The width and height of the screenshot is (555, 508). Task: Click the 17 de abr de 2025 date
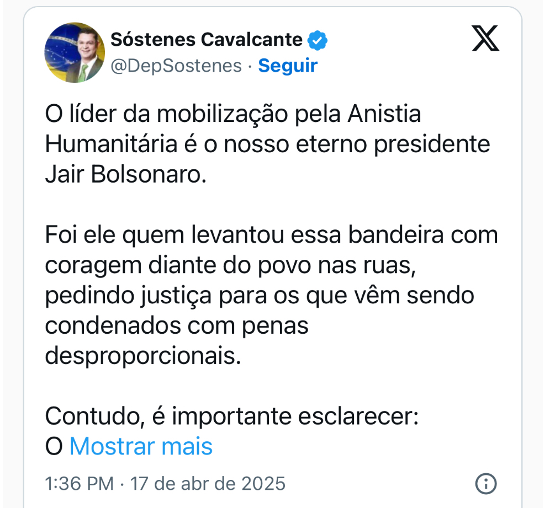[x=208, y=484]
